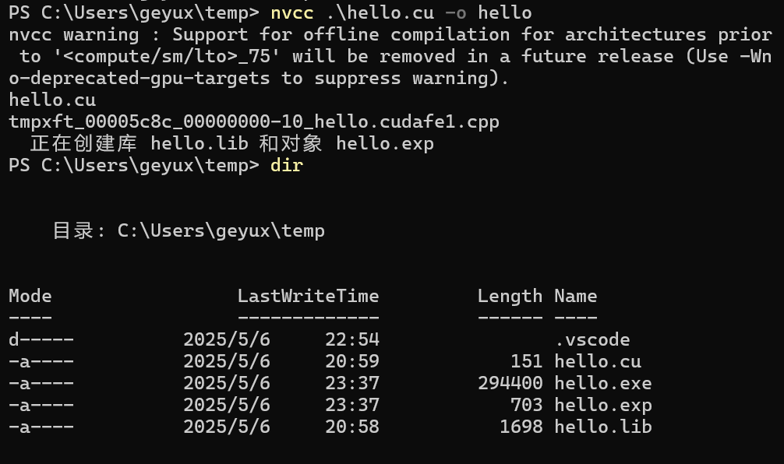
Task: Click the "nvcc warning" text at line start
Action: [73, 34]
